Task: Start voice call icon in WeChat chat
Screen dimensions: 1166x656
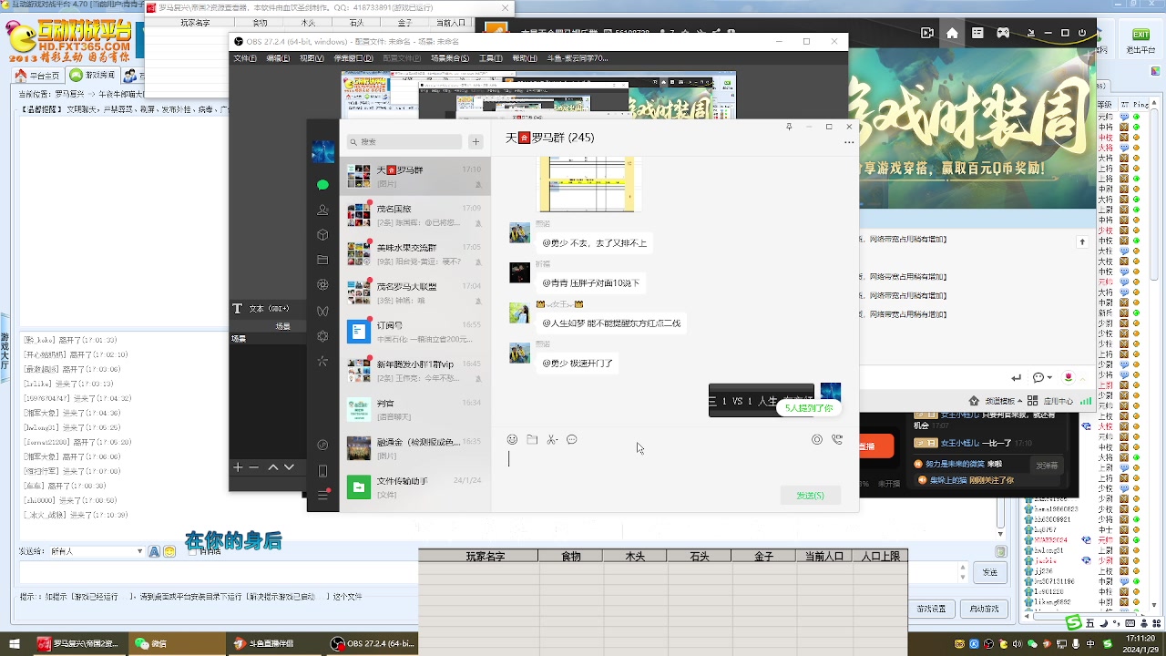Action: click(837, 439)
